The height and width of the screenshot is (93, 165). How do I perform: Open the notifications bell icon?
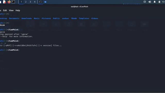coord(155,2)
